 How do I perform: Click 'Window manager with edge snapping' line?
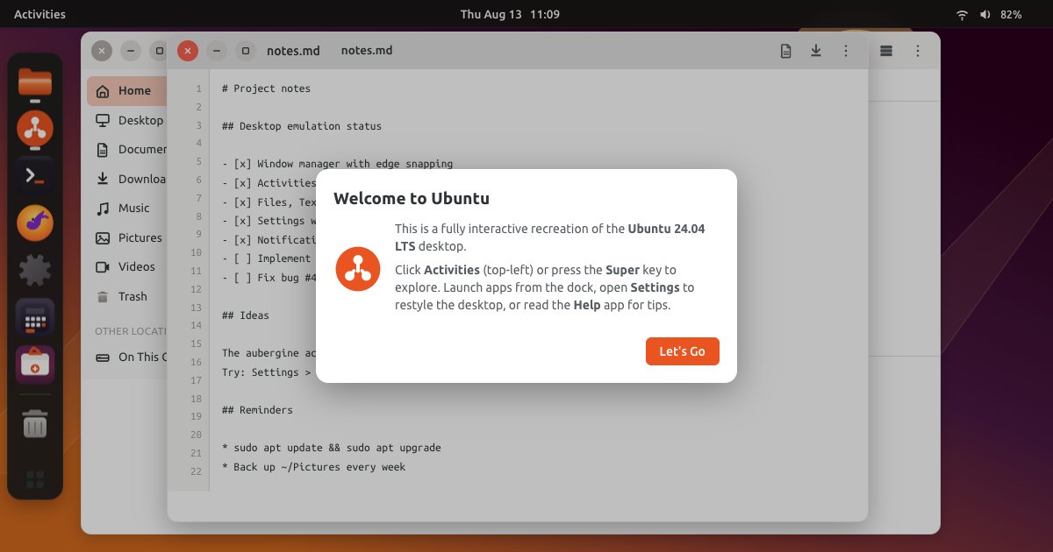point(337,164)
